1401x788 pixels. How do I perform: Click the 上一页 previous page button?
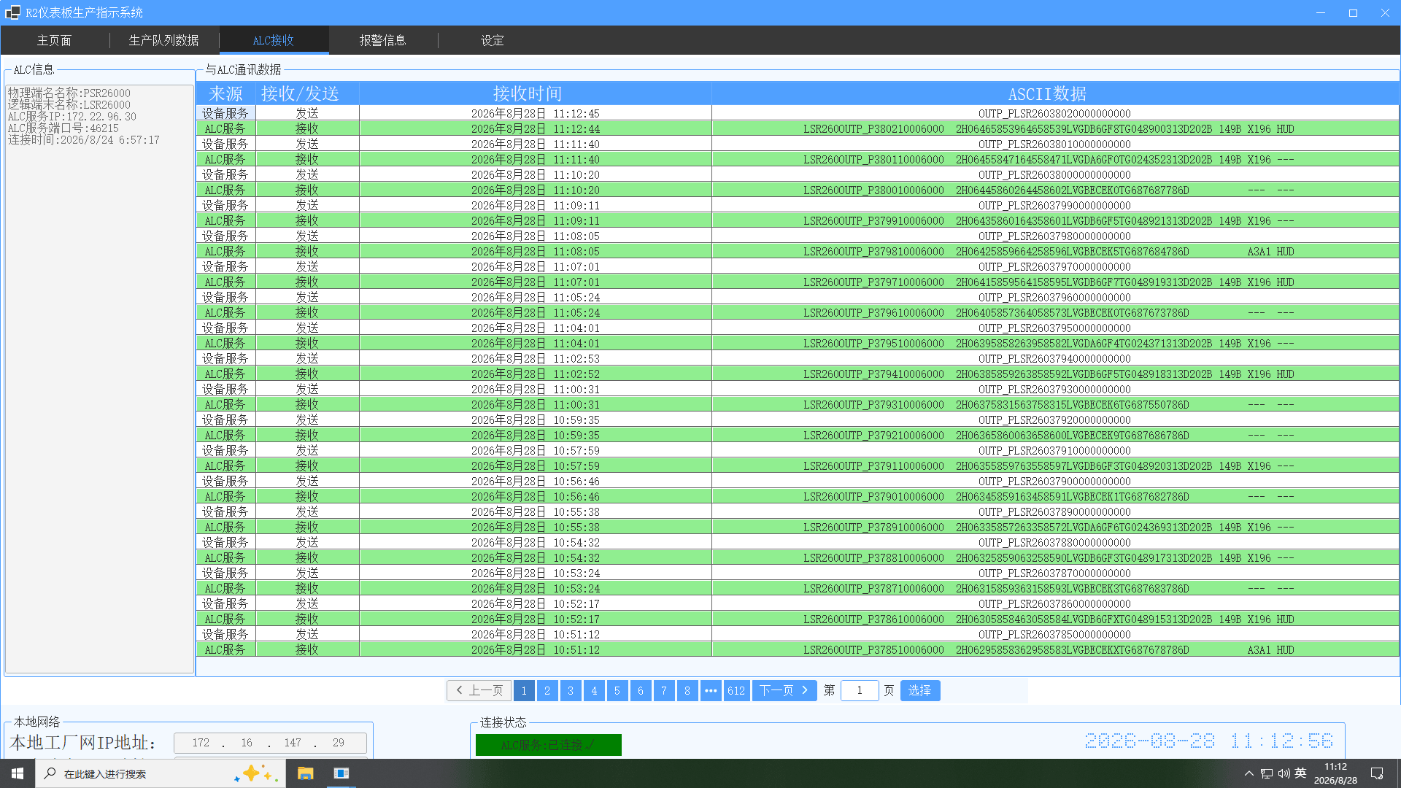(x=479, y=690)
